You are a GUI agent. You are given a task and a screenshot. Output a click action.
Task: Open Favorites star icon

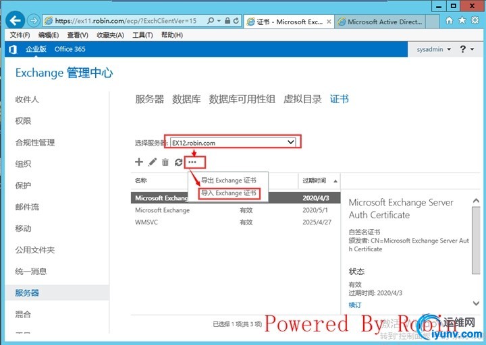coord(462,20)
